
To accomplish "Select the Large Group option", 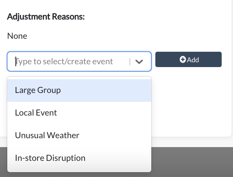I will (x=79, y=91).
